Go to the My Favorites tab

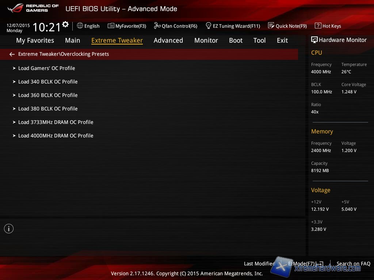tap(35, 40)
